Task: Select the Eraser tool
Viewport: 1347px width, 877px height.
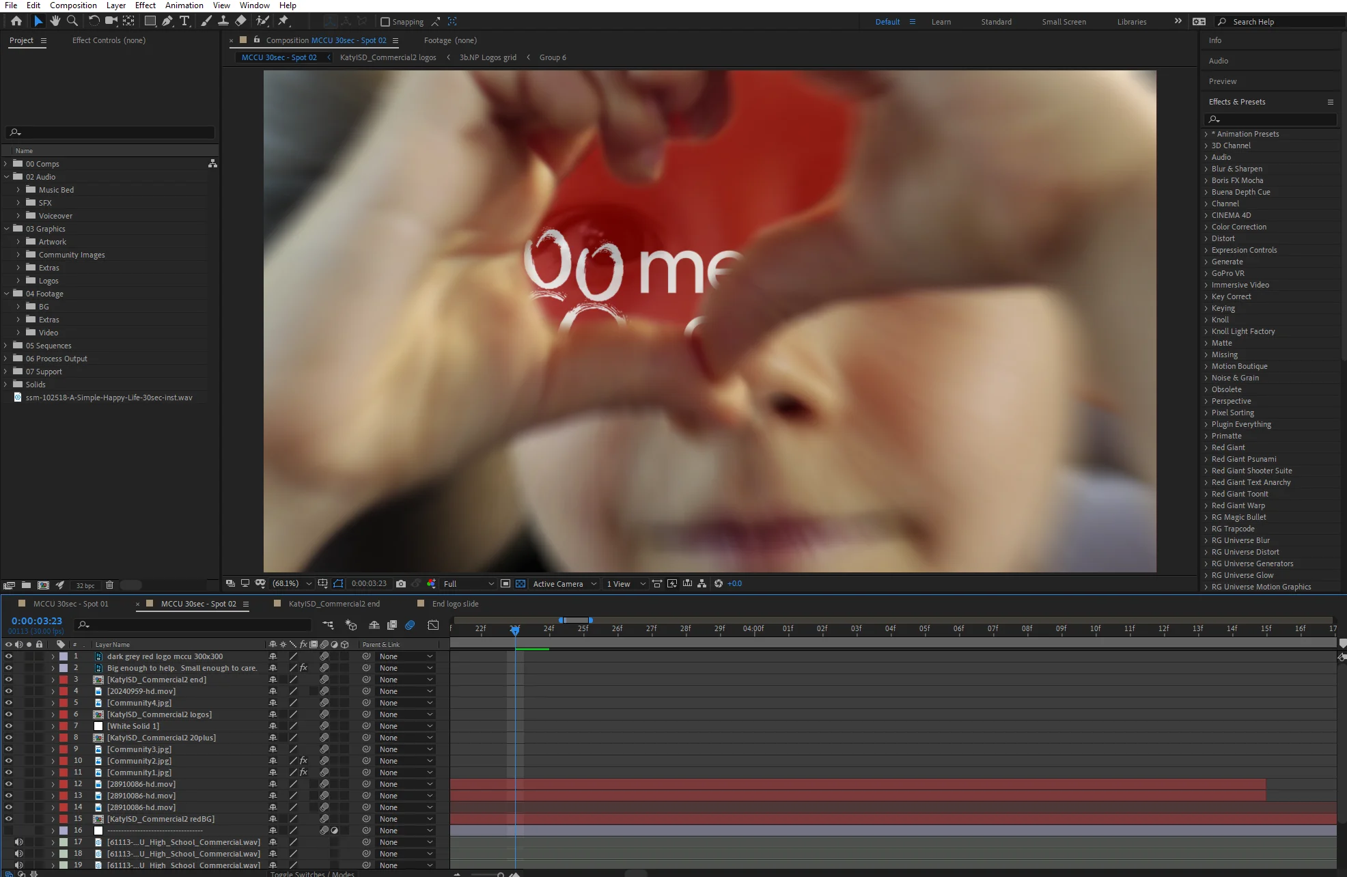Action: tap(240, 21)
